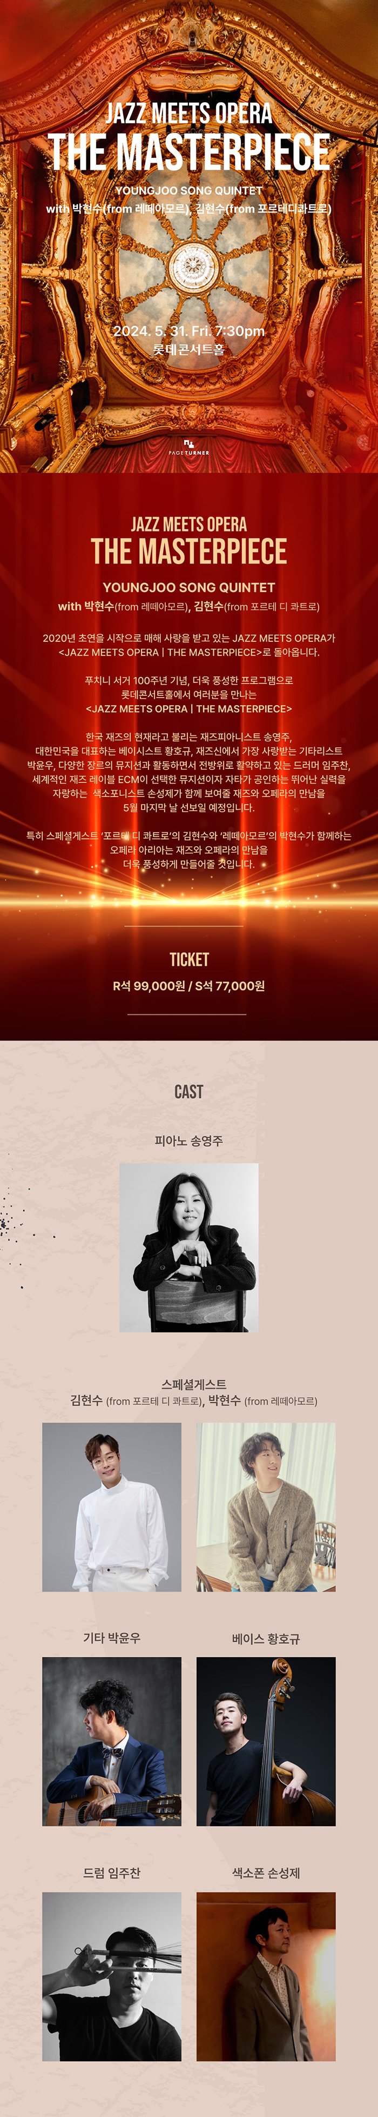Viewport: 378px width, 2117px height.
Task: Select the THE MASTERPIECE title in the hero banner
Action: [x=188, y=152]
